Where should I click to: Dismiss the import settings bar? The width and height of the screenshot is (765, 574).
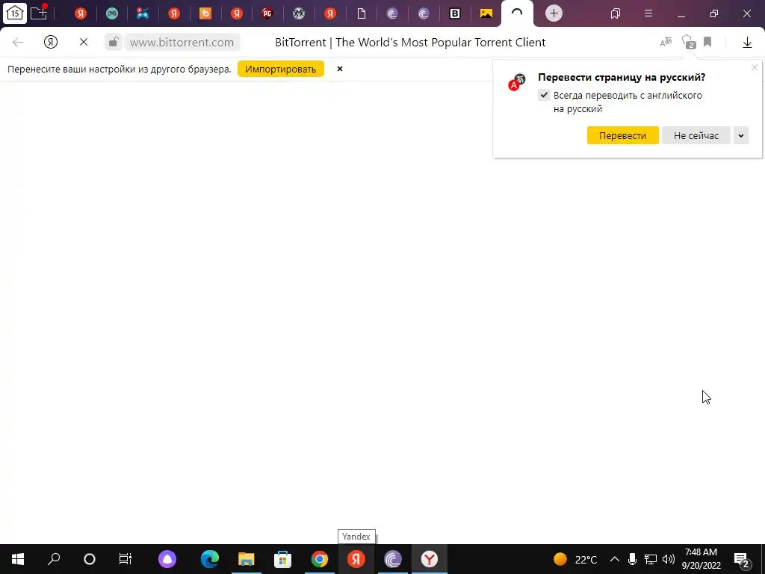pos(340,69)
